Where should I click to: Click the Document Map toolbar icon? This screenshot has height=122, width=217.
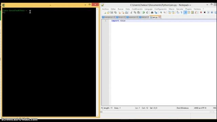(192, 13)
